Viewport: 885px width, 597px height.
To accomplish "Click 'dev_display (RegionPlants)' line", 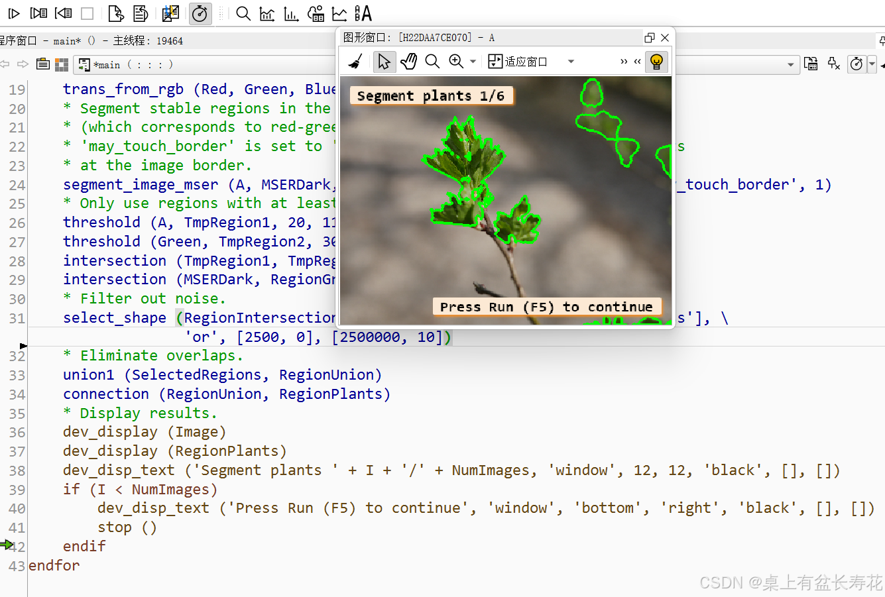I will (x=175, y=451).
